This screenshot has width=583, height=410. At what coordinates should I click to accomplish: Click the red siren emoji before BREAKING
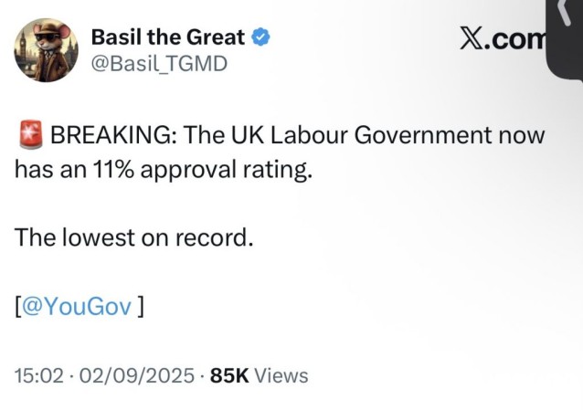click(30, 134)
